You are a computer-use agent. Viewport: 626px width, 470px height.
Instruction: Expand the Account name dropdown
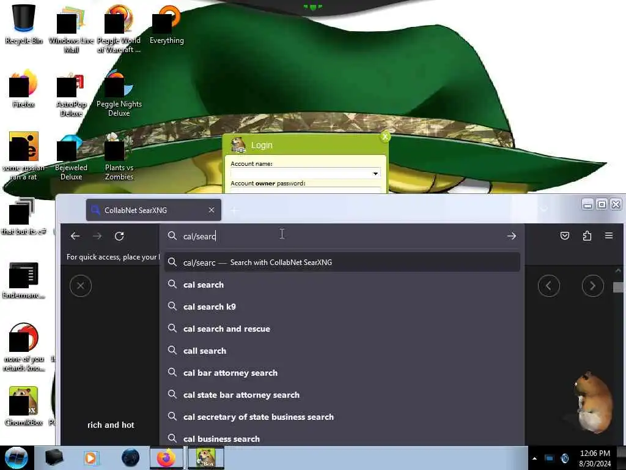click(375, 173)
